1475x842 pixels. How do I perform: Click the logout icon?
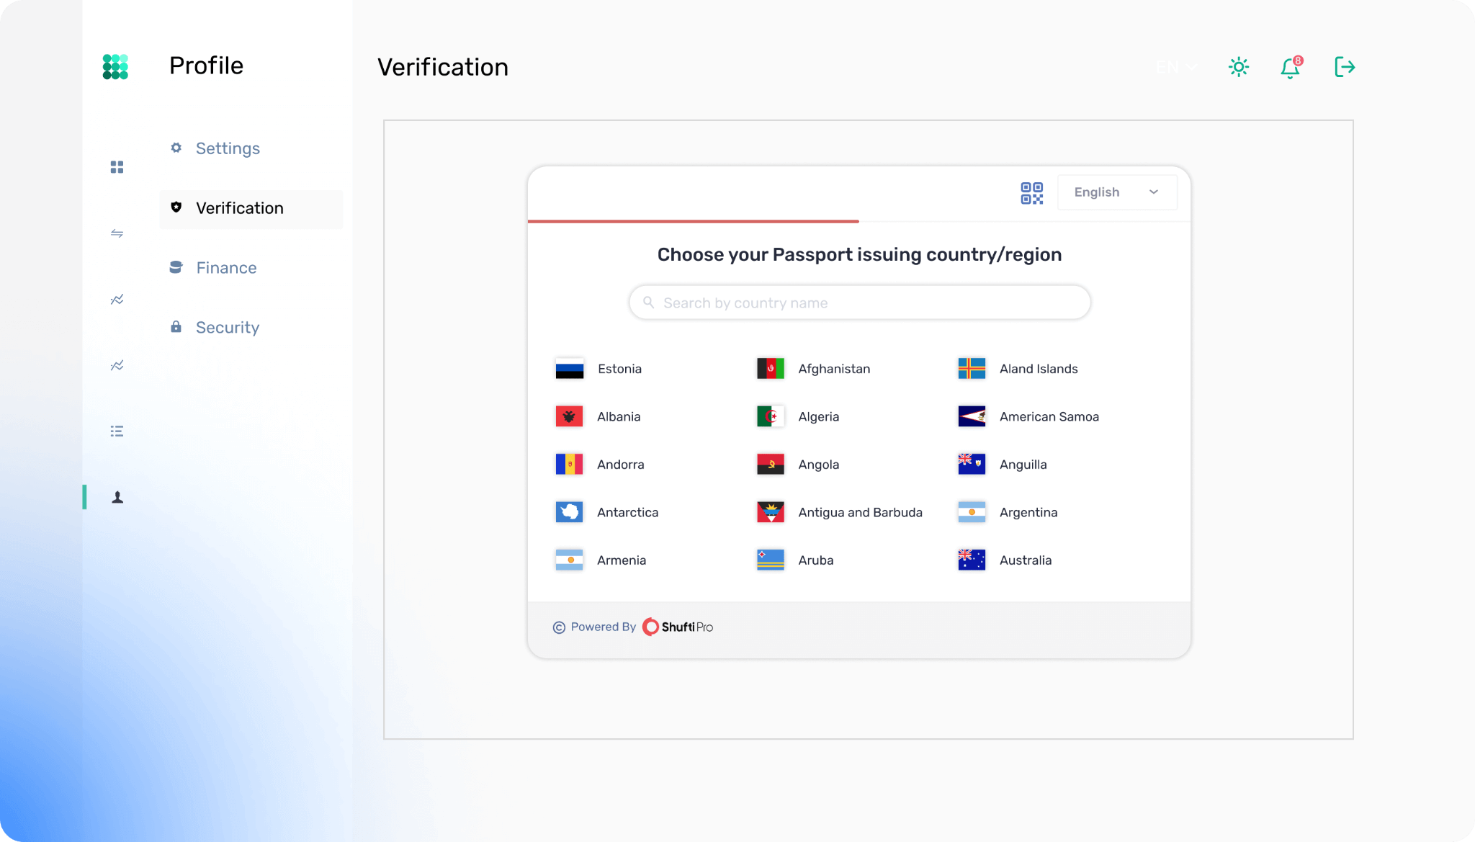pyautogui.click(x=1344, y=67)
